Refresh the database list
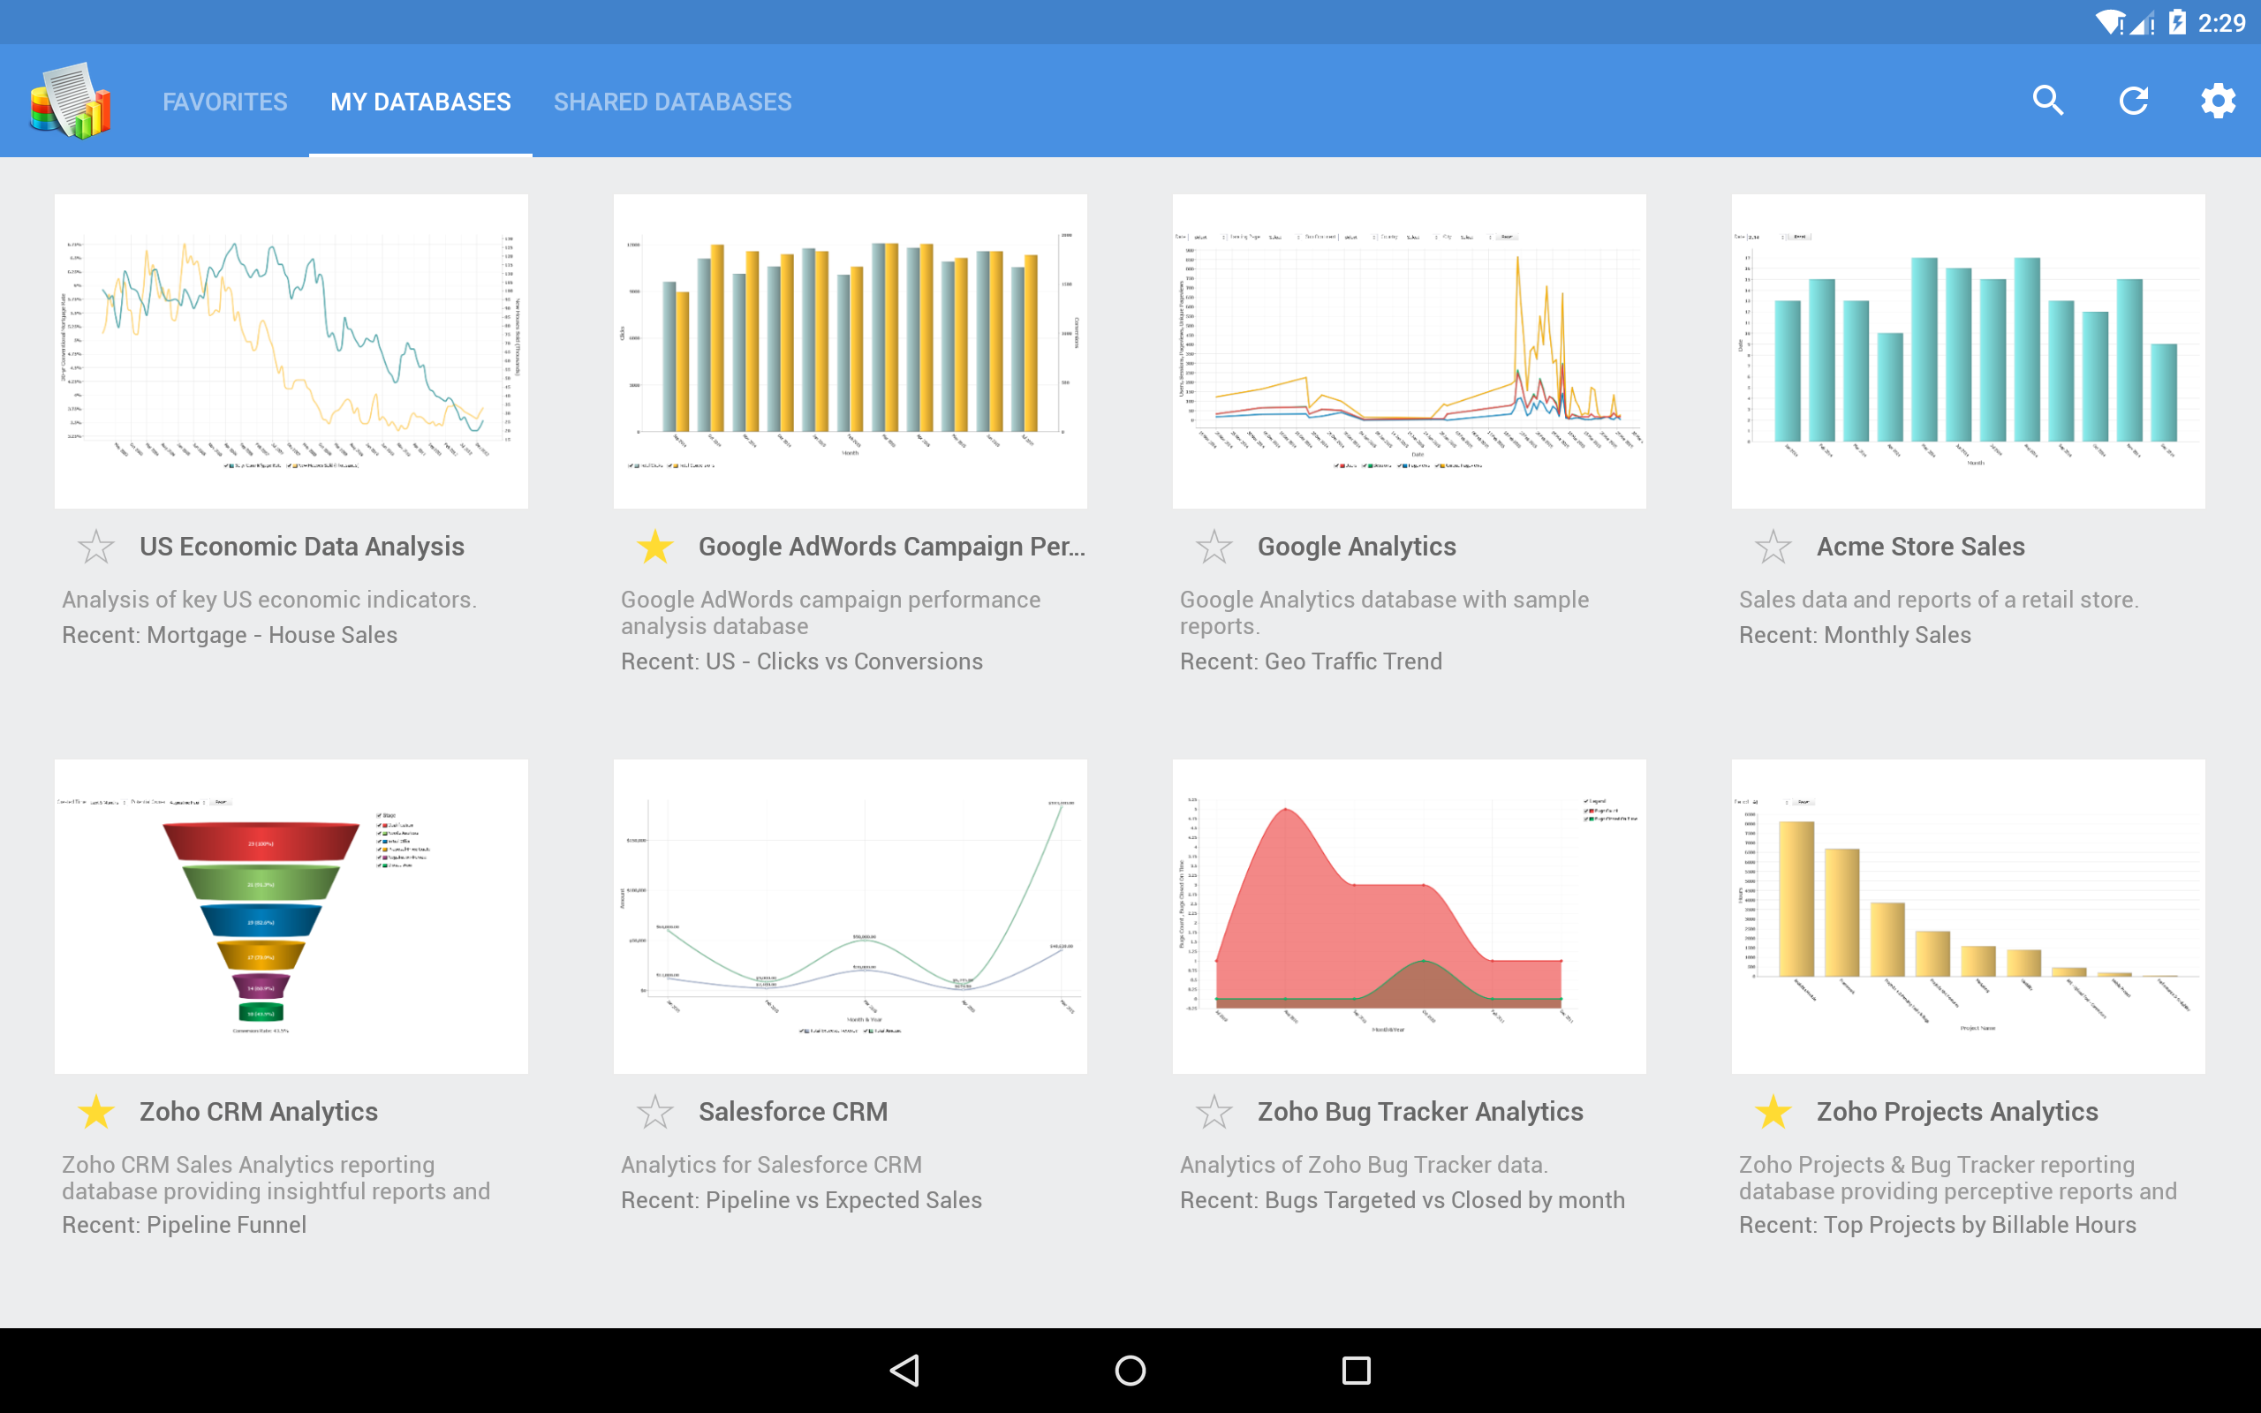Screen dimensions: 2261x1413 coord(2134,100)
